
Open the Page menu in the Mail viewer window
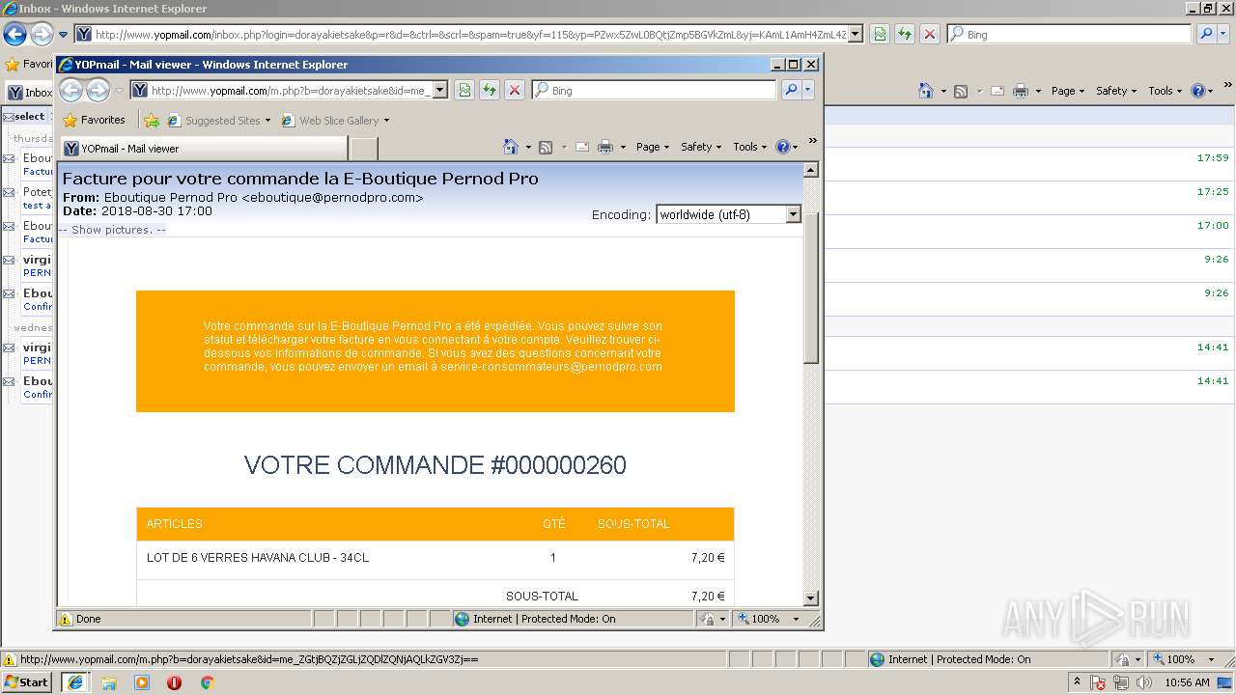tap(653, 147)
